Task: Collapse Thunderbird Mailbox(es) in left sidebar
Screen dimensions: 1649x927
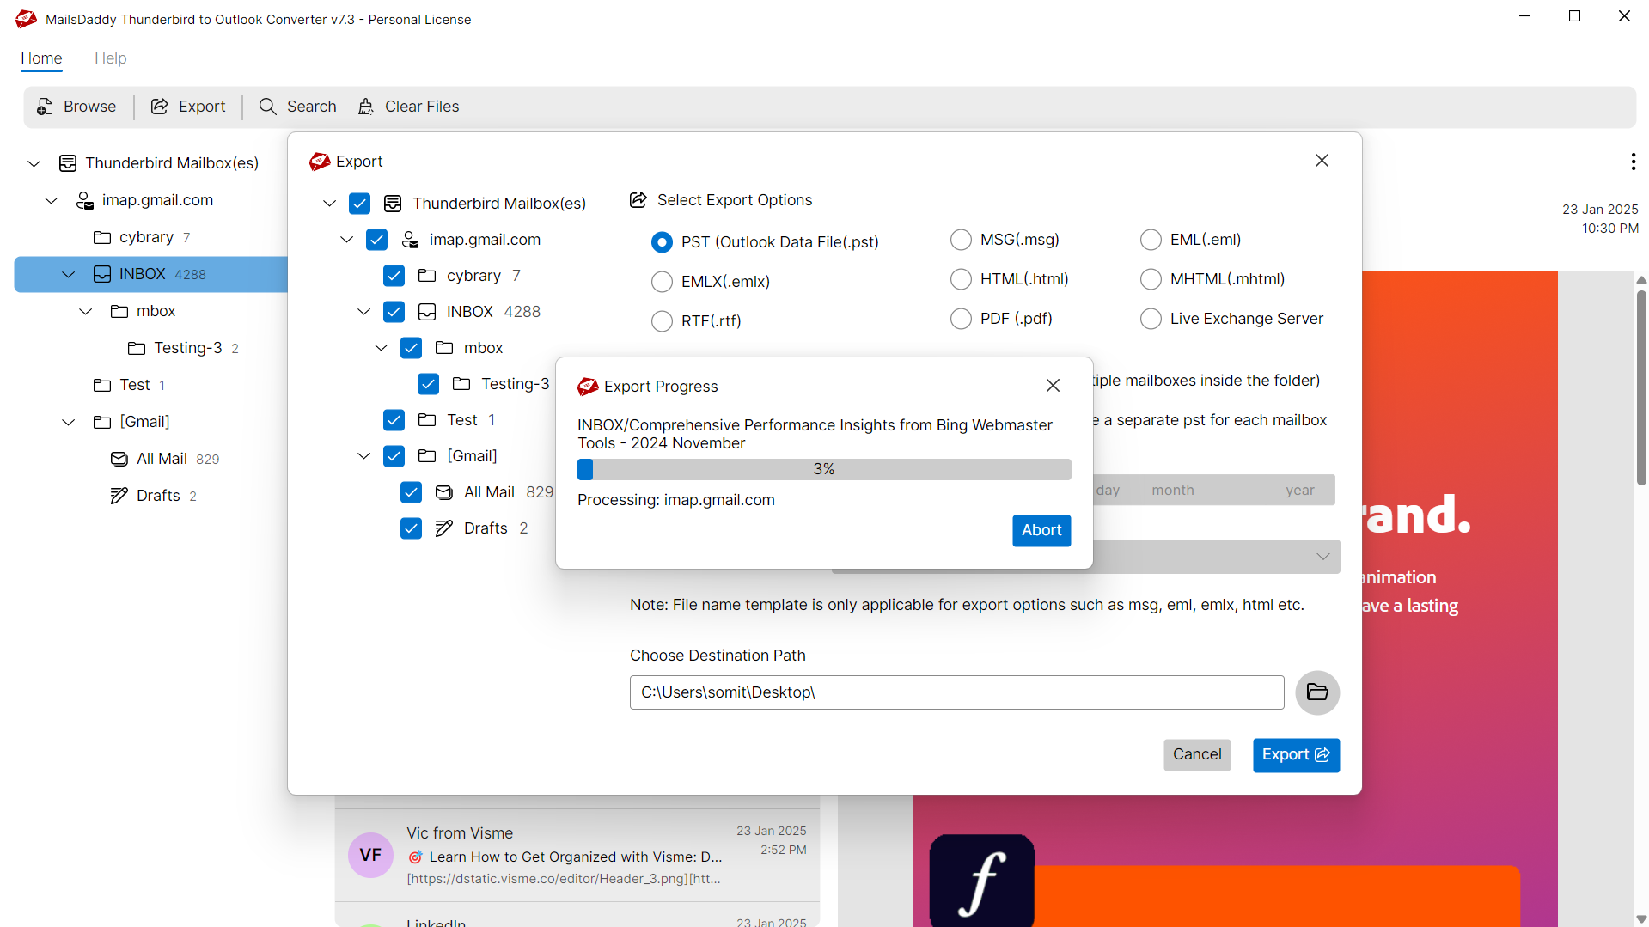Action: (x=34, y=163)
